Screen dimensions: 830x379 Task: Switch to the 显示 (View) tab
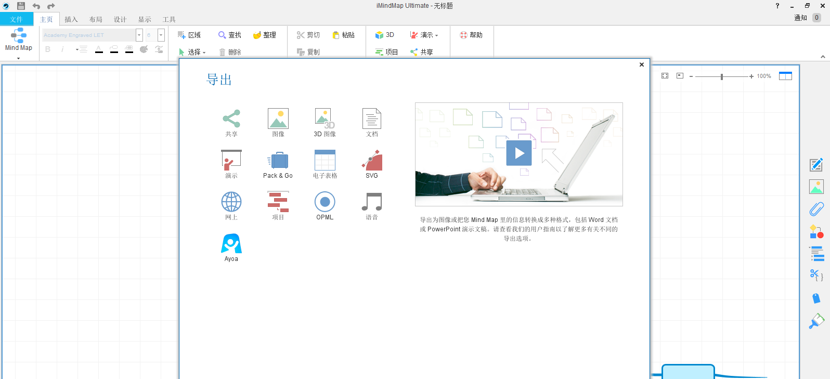pos(145,19)
